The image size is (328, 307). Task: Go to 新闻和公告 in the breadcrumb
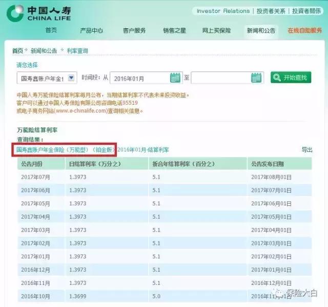click(x=44, y=51)
